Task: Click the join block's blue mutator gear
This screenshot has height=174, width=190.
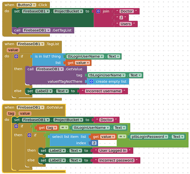Action: (98, 11)
